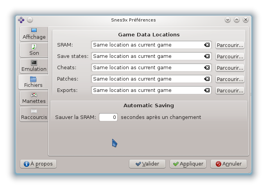Open the Affichage settings tab
Viewport: 267px width, 189px height.
coord(34,34)
